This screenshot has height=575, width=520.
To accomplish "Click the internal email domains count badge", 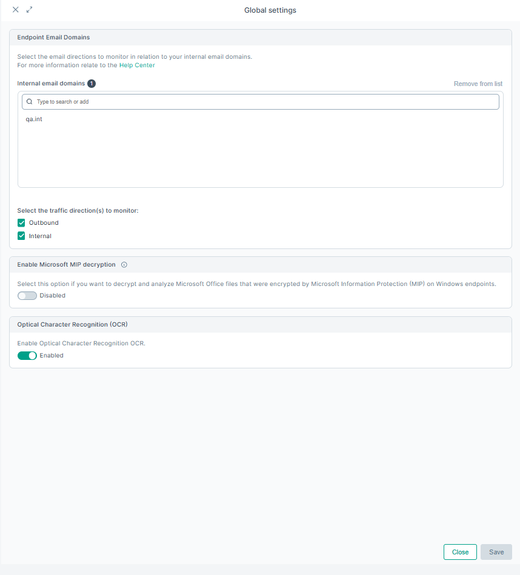I will pyautogui.click(x=92, y=84).
